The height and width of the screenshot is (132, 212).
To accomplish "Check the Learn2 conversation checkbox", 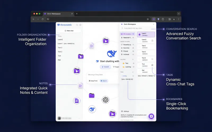I will coord(140,41).
